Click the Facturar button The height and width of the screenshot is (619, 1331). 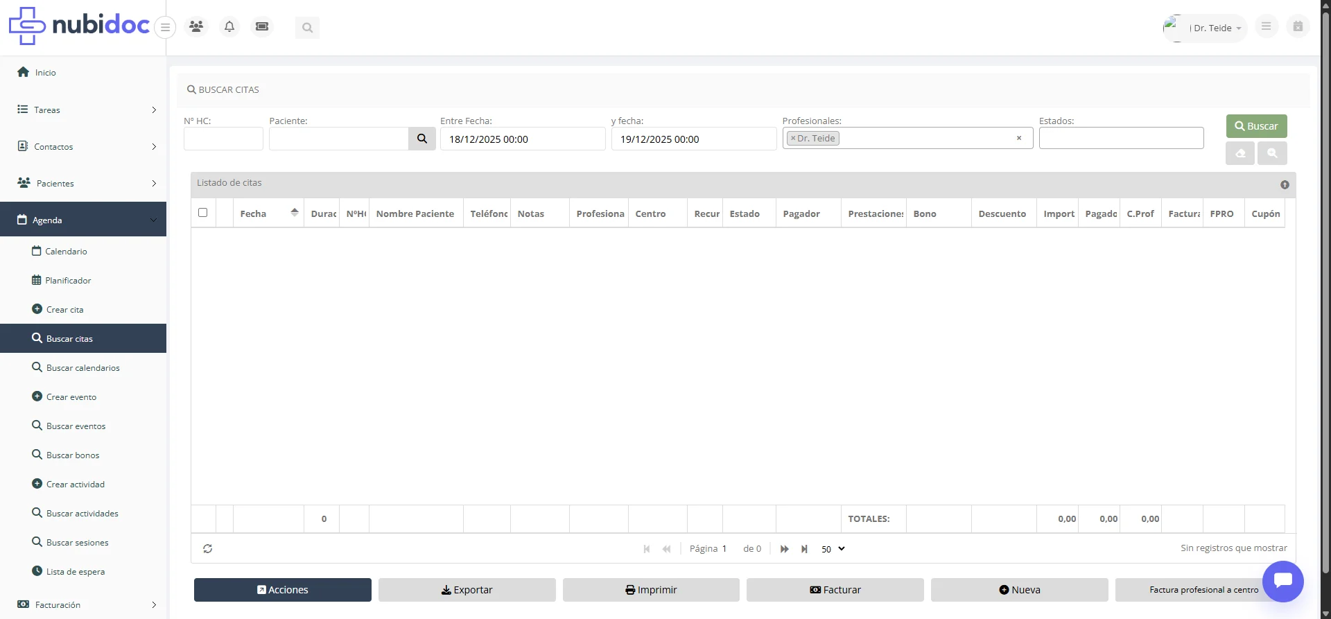835,590
